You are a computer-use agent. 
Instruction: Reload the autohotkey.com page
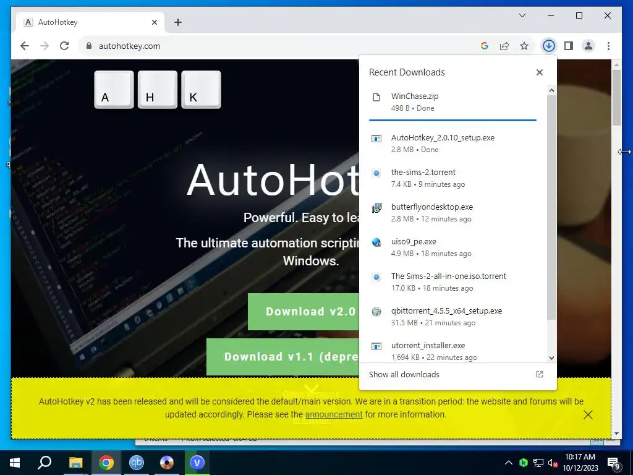(x=64, y=46)
